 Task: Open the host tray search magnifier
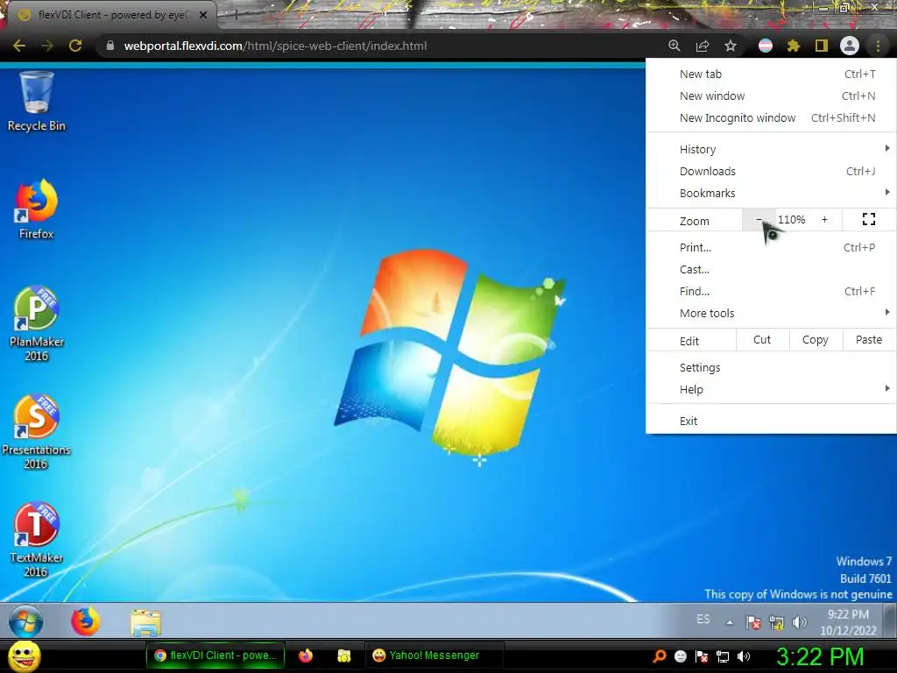(659, 656)
